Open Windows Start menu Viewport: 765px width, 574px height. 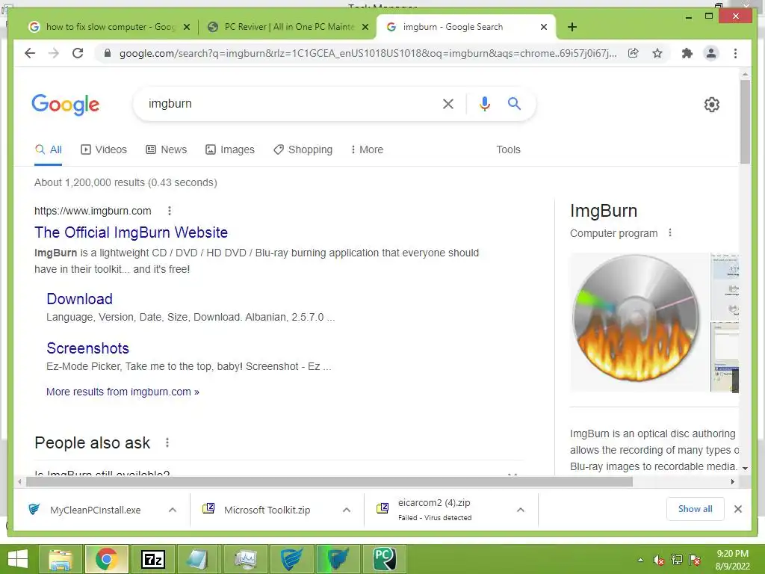[x=18, y=559]
